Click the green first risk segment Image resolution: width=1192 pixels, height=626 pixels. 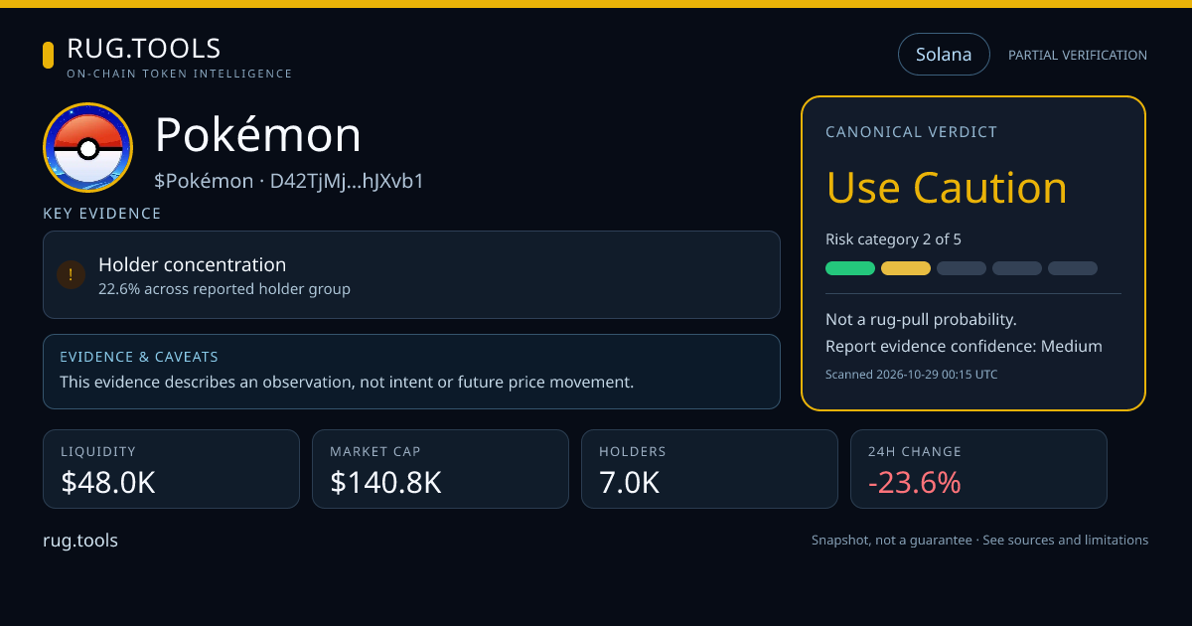[x=850, y=268]
